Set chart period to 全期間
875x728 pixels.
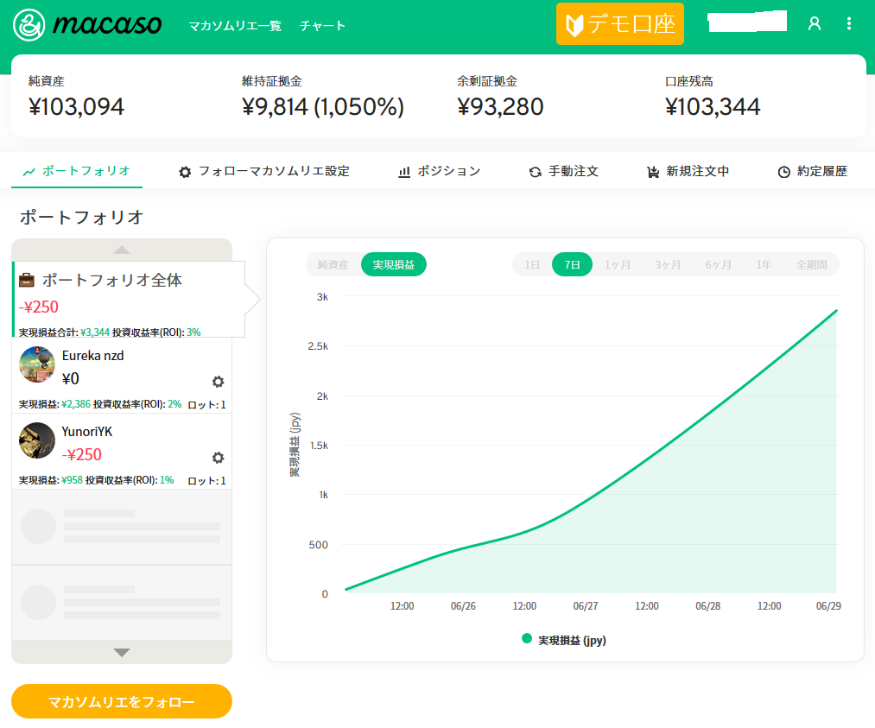[x=811, y=265]
